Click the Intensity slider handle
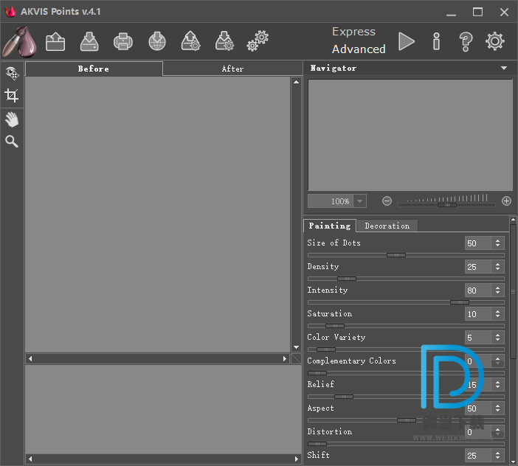Viewport: 518px width, 466px height. coord(460,302)
